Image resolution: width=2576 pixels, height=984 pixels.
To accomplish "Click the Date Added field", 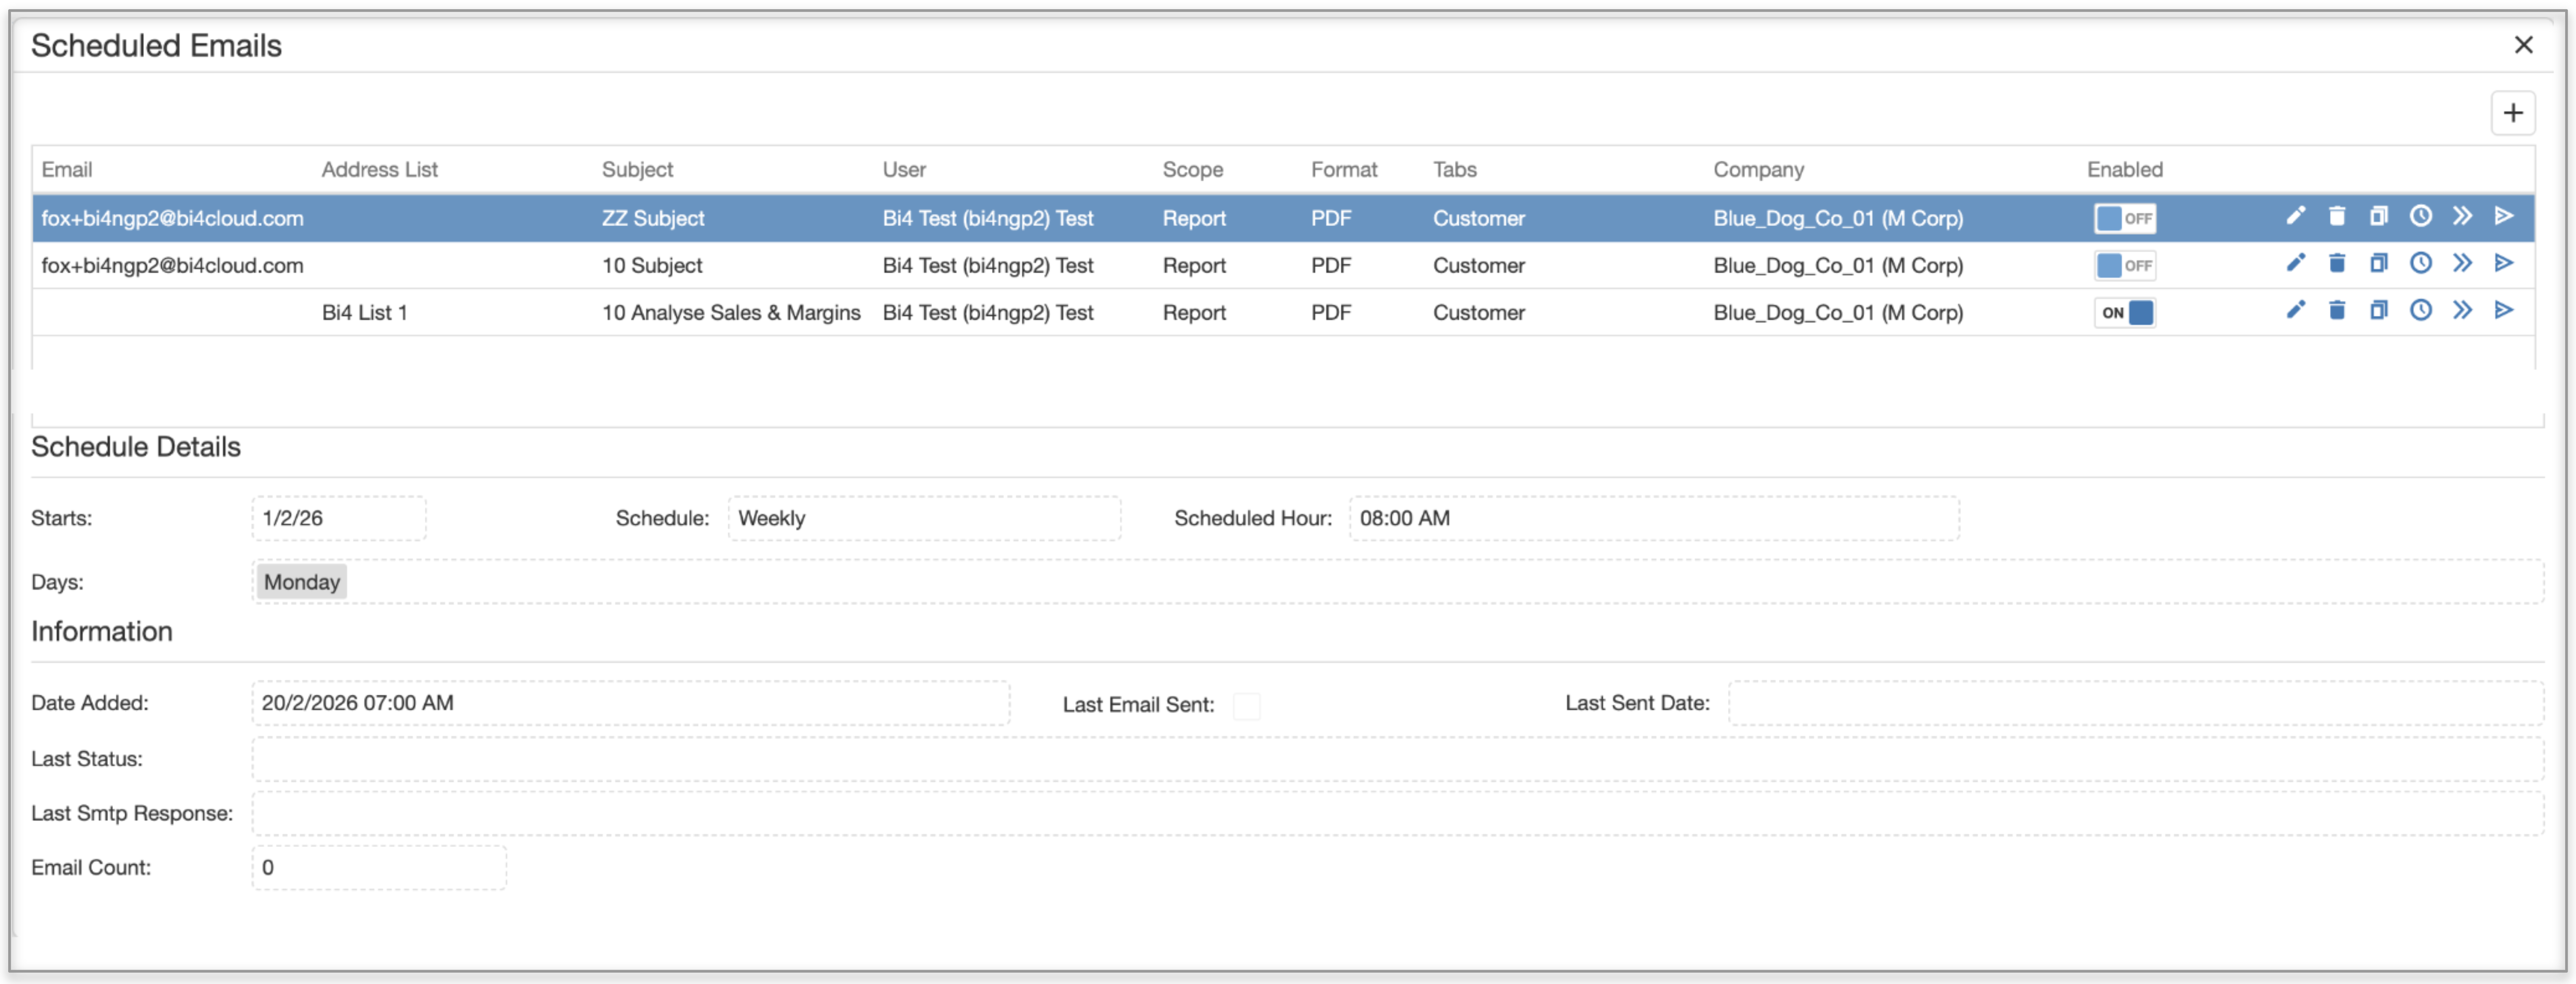I will 631,703.
